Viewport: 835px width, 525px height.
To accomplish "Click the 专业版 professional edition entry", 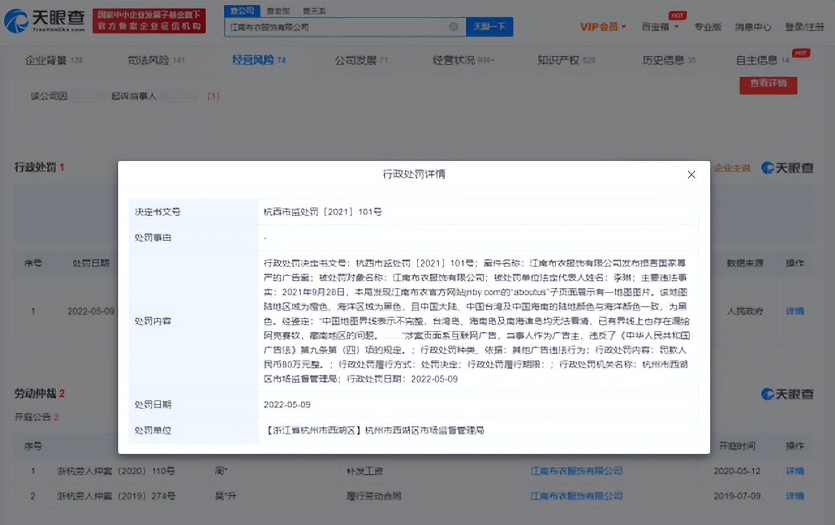I will (x=708, y=27).
